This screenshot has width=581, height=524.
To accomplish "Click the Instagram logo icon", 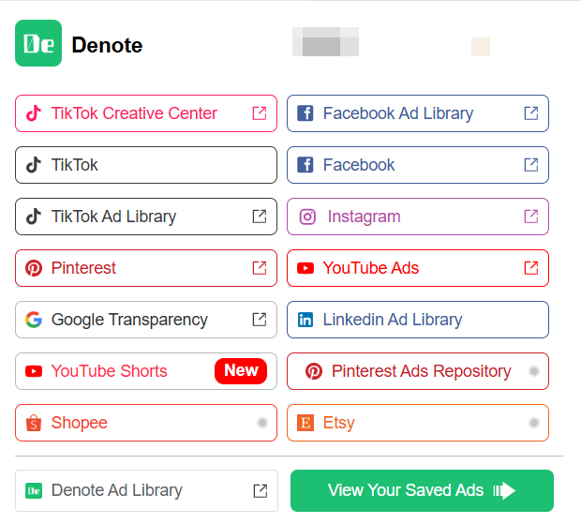I will (x=307, y=217).
